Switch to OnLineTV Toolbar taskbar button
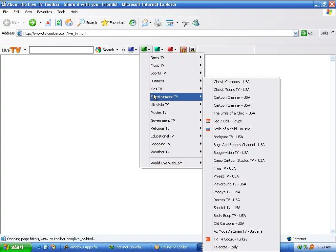 coord(173,247)
